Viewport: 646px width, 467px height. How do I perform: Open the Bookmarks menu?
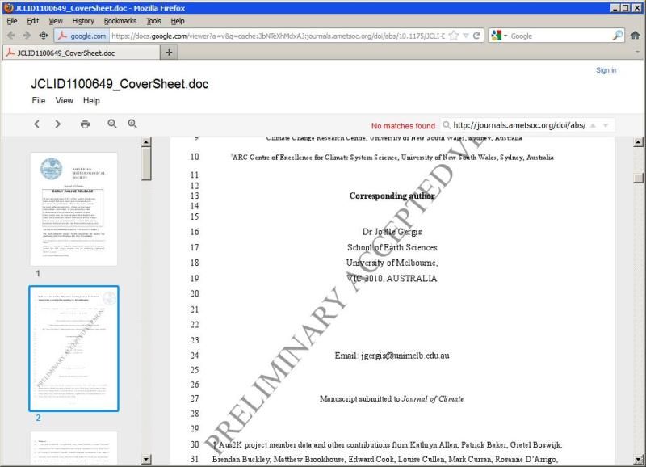click(x=120, y=21)
